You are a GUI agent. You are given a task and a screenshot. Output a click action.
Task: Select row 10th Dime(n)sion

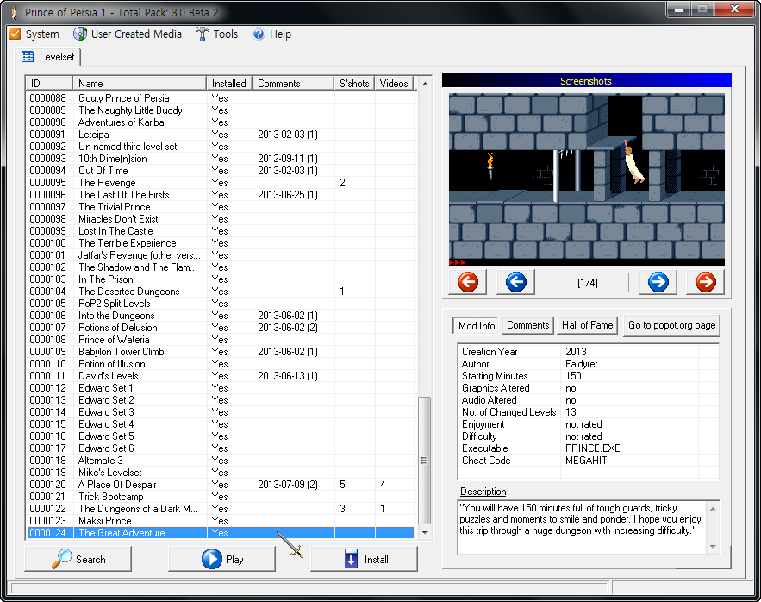(220, 159)
